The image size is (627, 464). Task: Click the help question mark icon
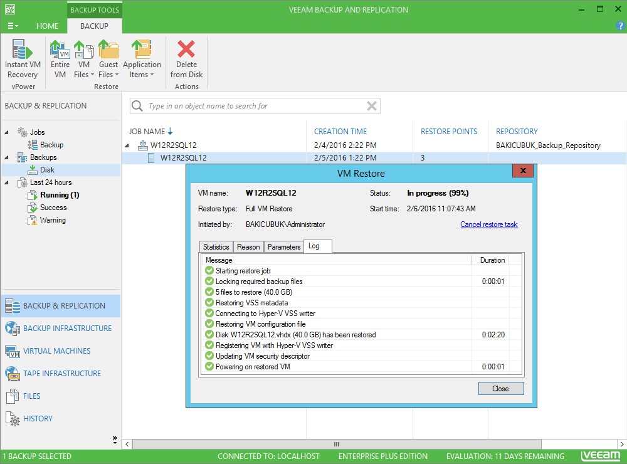coord(620,26)
